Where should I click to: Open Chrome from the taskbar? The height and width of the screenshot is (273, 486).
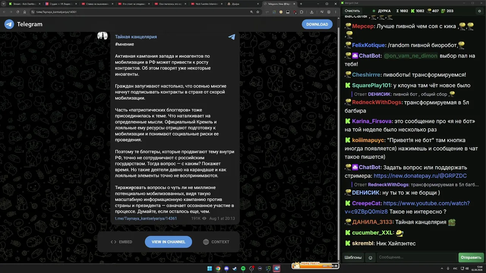pyautogui.click(x=218, y=268)
